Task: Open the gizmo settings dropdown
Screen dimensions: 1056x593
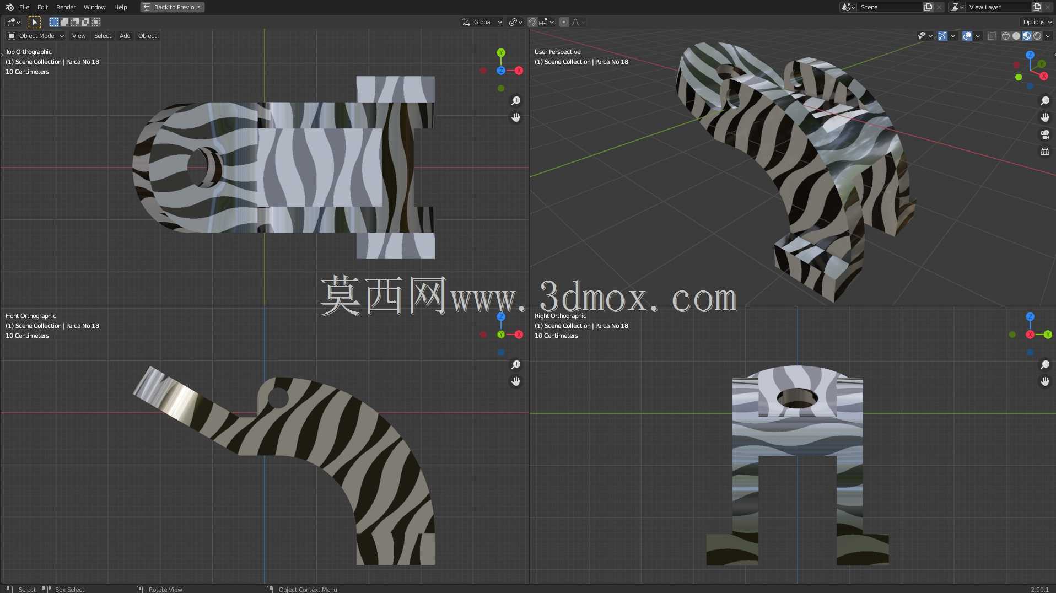Action: pyautogui.click(x=953, y=36)
